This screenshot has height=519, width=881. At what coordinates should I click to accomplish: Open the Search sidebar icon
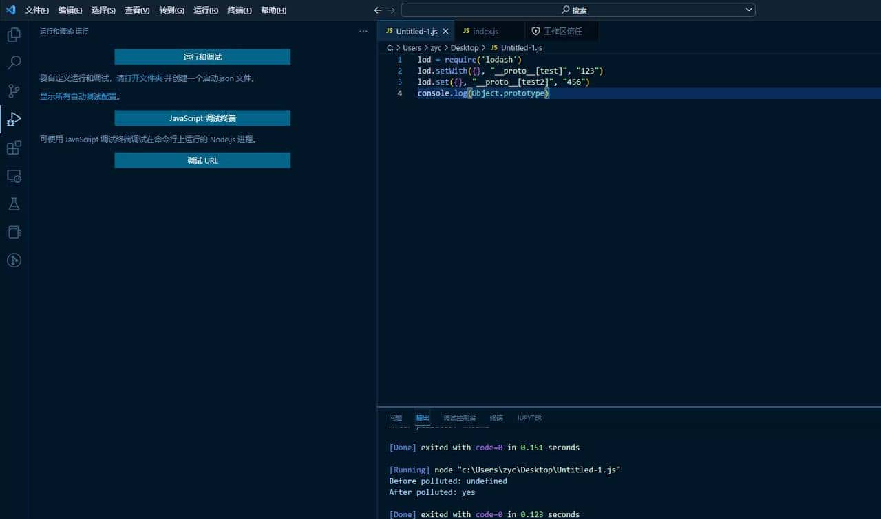(13, 62)
